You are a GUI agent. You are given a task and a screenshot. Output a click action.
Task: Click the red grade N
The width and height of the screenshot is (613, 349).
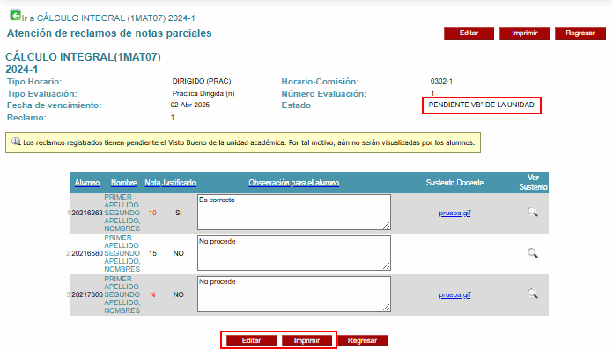coord(152,294)
